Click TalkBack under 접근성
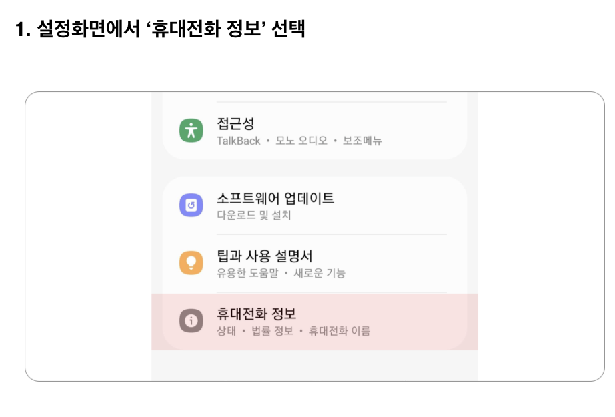Image resolution: width=615 pixels, height=417 pixels. click(239, 141)
